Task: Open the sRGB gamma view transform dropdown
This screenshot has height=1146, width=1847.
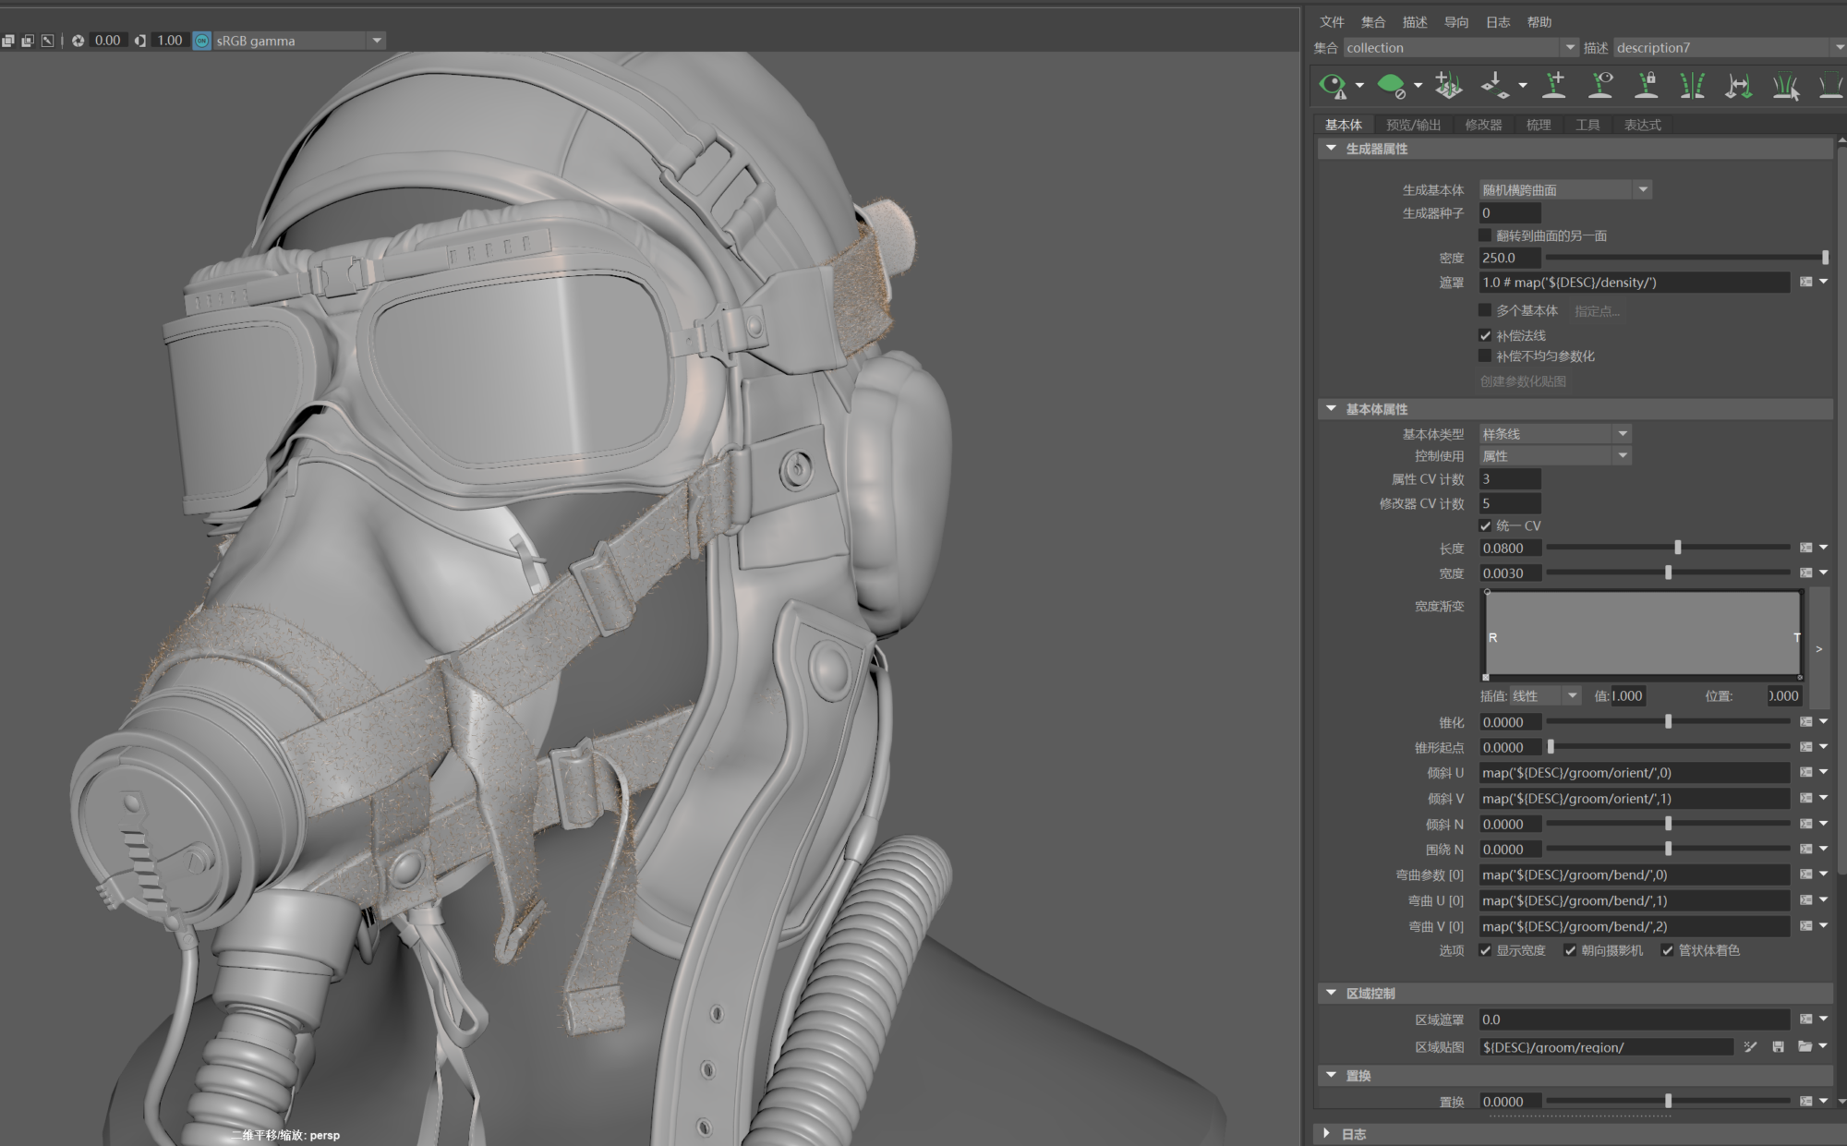Action: coord(376,41)
